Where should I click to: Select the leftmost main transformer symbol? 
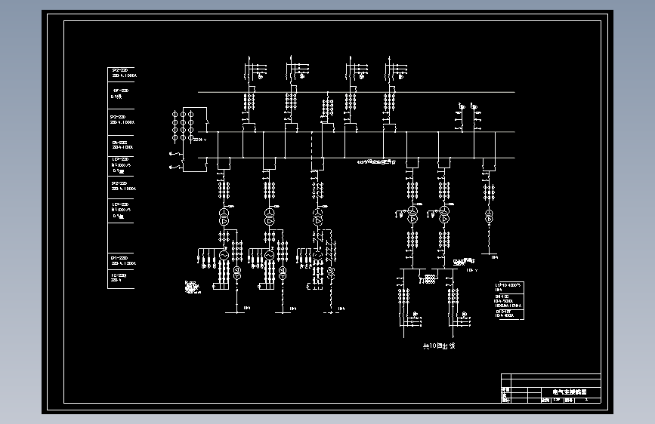click(x=224, y=217)
